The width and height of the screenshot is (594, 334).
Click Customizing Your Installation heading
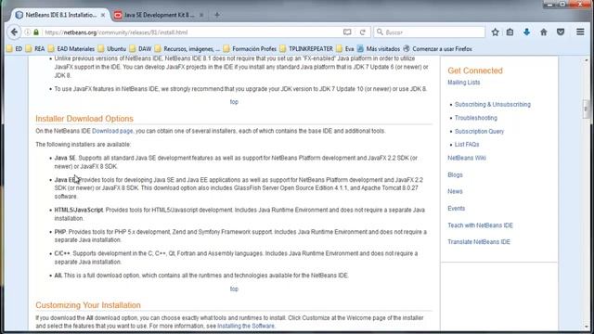[x=88, y=305]
